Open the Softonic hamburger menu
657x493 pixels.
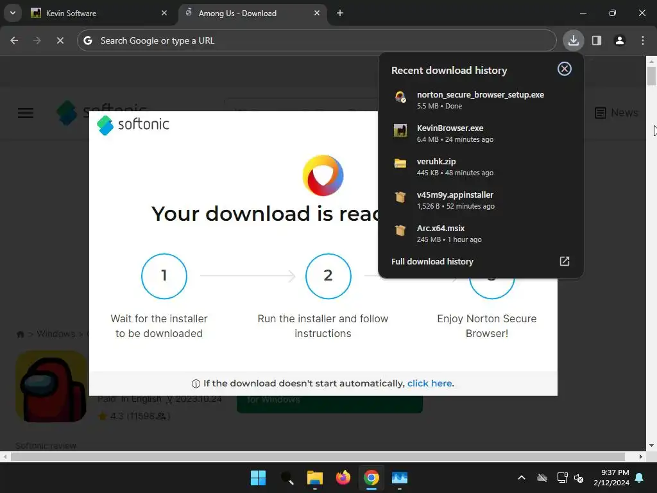(26, 113)
